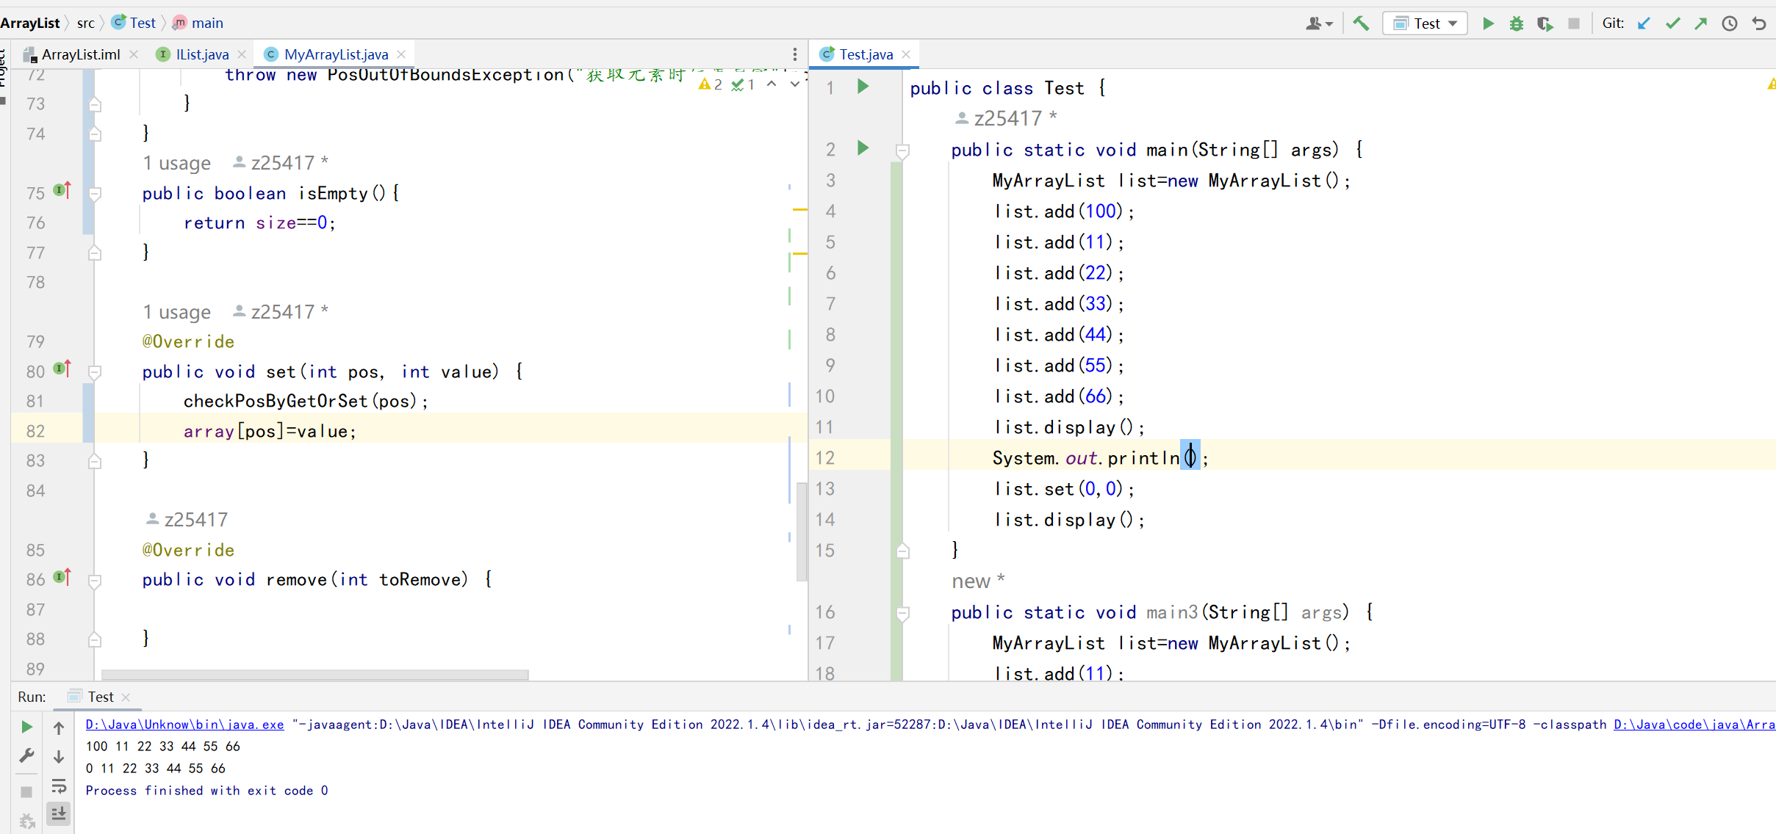
Task: Click left editor horizontal scrollbar
Action: (314, 674)
